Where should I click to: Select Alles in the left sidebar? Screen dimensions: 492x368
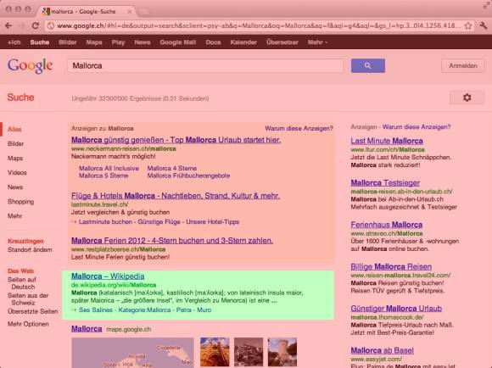pyautogui.click(x=14, y=129)
